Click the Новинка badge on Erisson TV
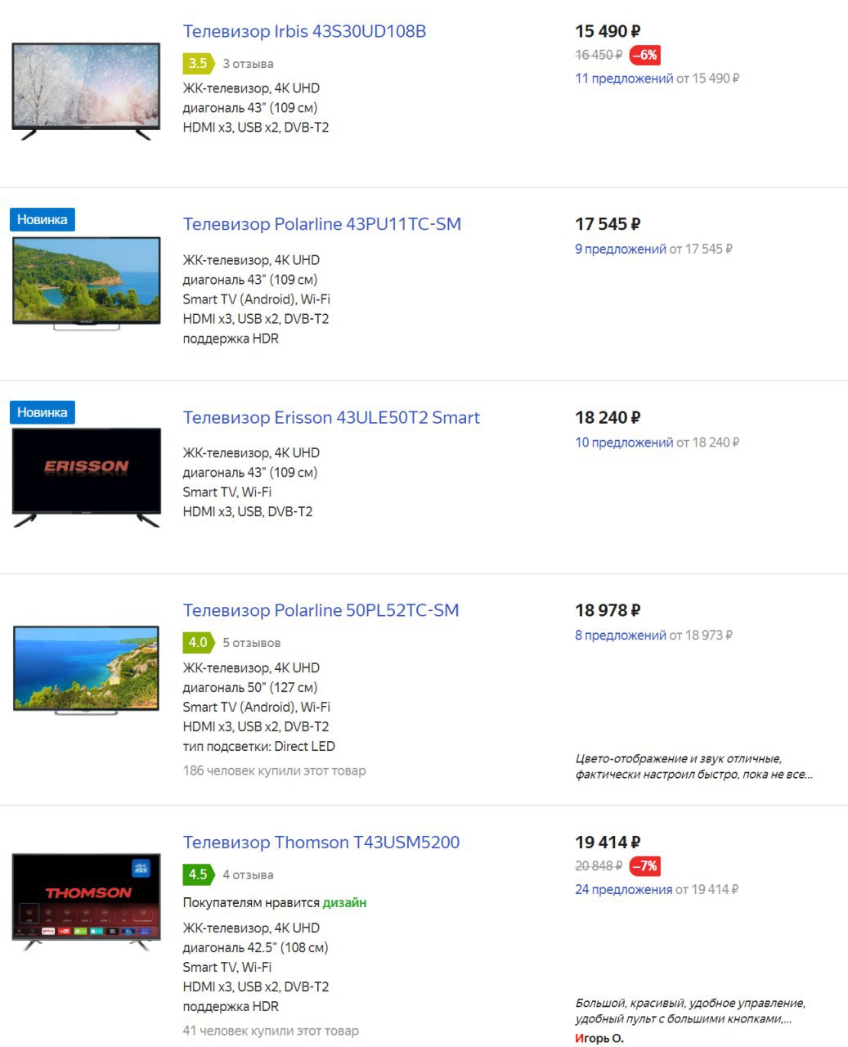 coord(43,412)
